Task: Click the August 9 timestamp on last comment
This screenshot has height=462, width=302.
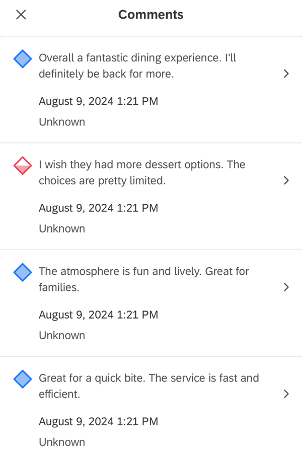Action: pos(98,421)
